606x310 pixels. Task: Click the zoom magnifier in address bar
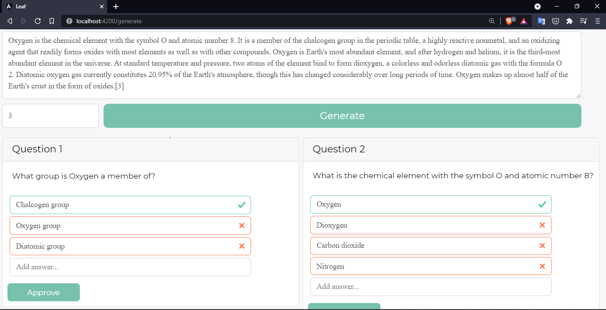[492, 21]
